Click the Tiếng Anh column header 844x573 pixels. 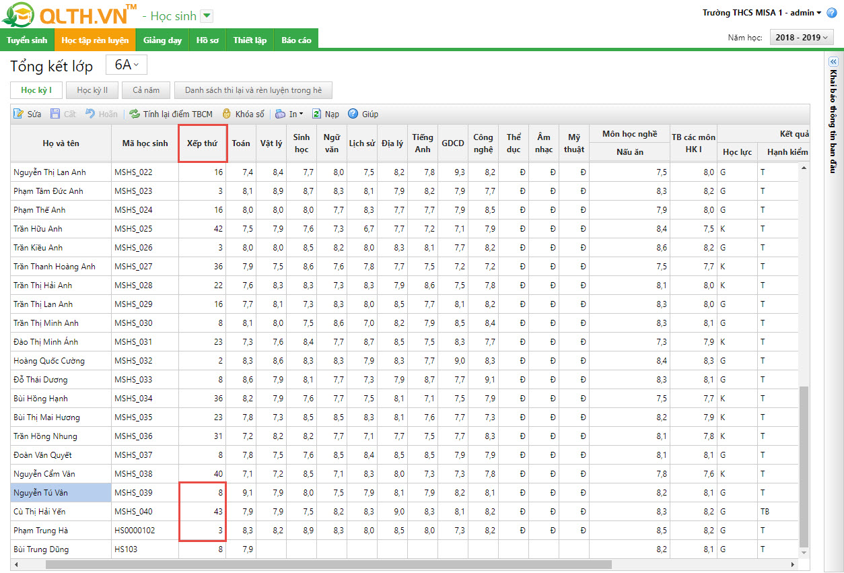(x=423, y=143)
